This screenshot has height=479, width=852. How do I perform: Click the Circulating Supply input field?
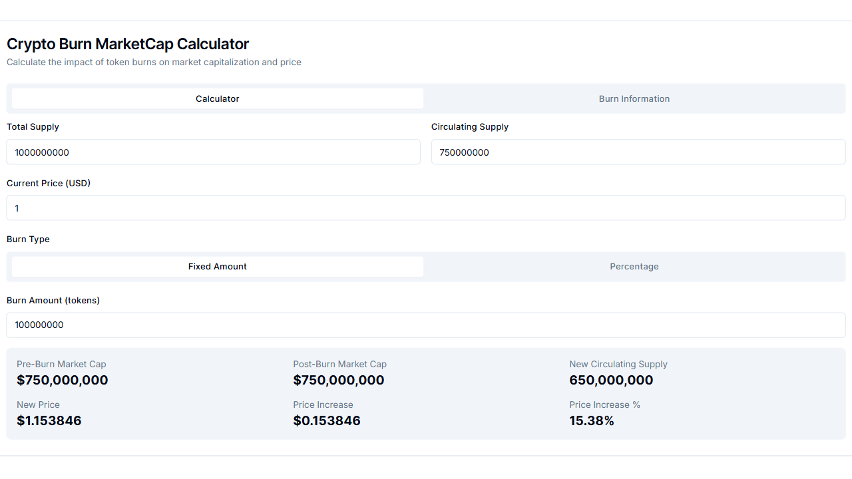pyautogui.click(x=638, y=152)
